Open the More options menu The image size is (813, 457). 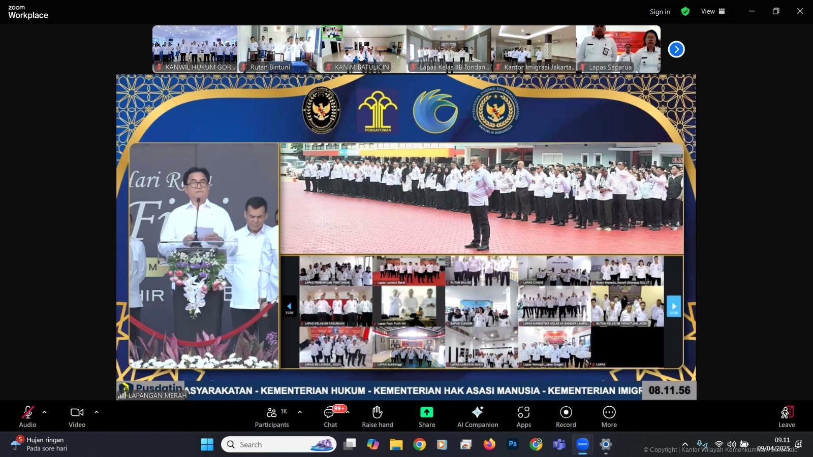pyautogui.click(x=609, y=416)
